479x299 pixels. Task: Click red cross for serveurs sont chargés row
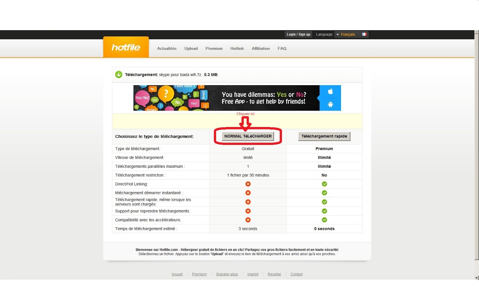coord(248,202)
